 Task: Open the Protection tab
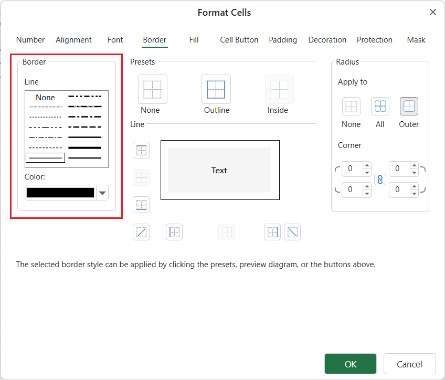(375, 40)
